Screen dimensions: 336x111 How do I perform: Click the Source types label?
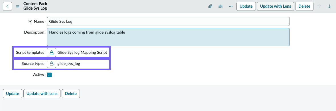(x=33, y=63)
